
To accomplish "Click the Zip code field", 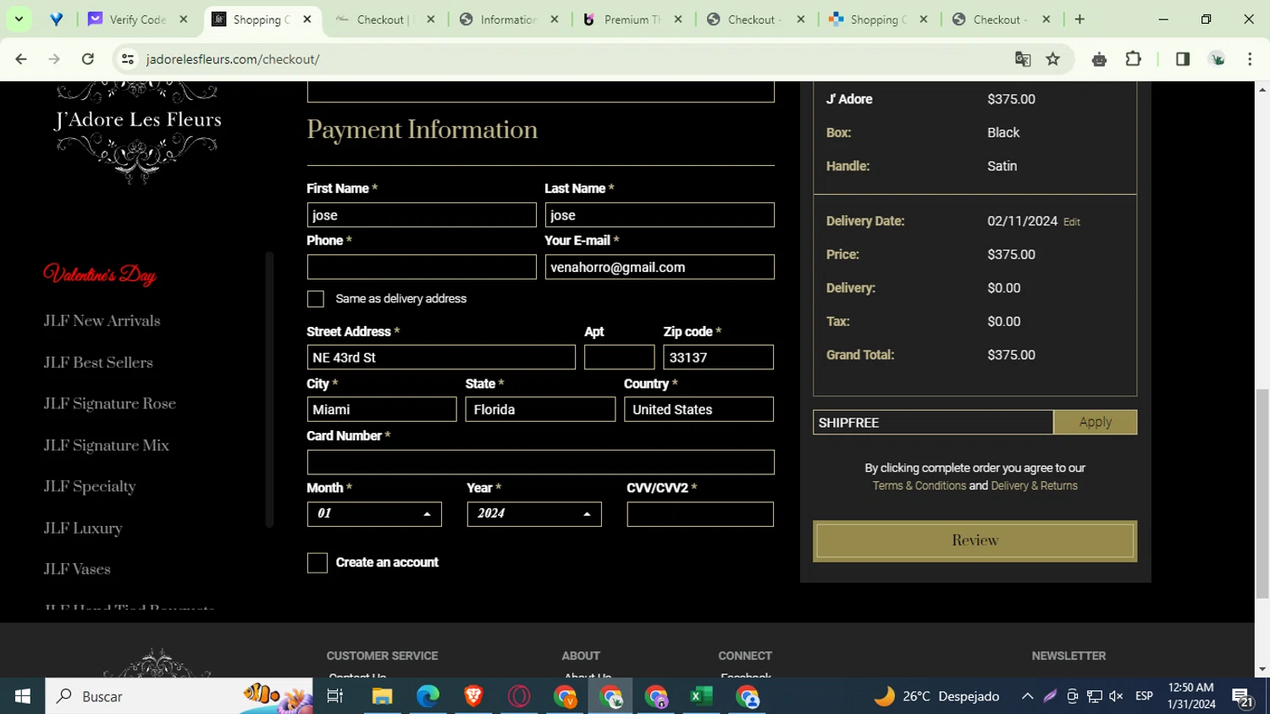I will click(719, 357).
